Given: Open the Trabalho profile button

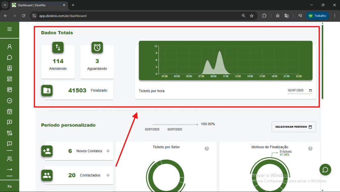Looking at the screenshot, I should tap(317, 16).
